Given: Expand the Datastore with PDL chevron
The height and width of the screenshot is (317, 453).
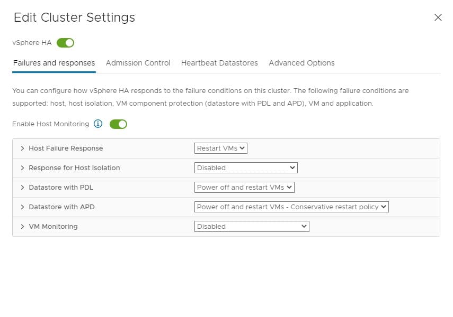Looking at the screenshot, I should point(22,188).
